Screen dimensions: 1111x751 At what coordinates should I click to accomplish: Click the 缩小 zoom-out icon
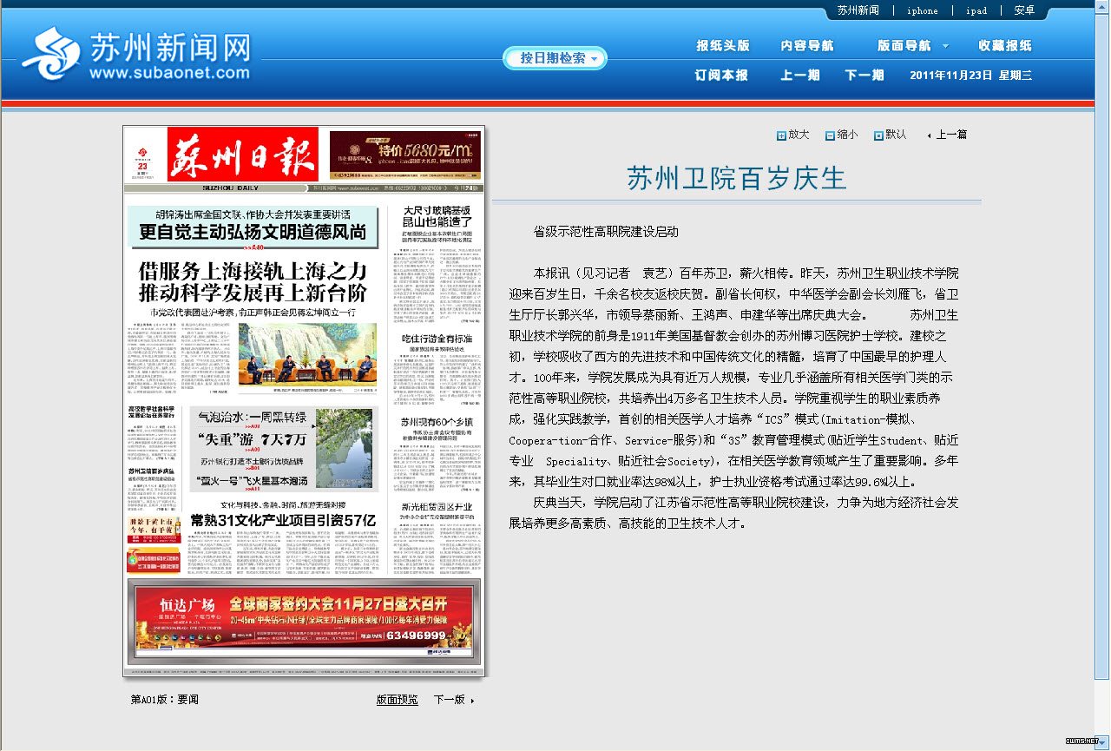coord(830,135)
